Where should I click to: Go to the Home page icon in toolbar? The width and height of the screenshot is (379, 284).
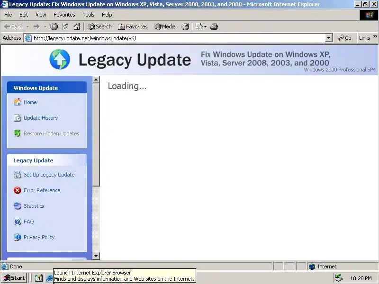tap(77, 27)
